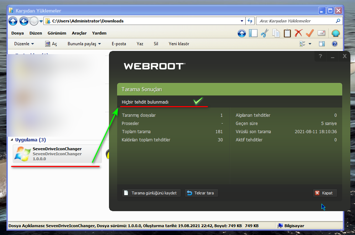
Task: Click the orange shell icon
Action: tap(335, 33)
